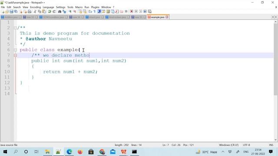Open the Edit menu

pos(9,7)
